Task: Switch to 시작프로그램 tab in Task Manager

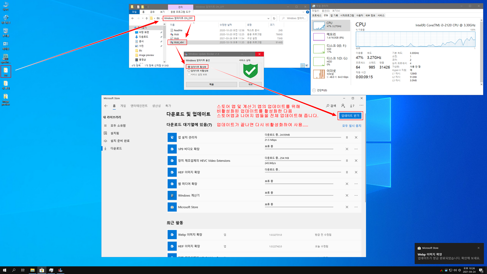Action: (347, 15)
